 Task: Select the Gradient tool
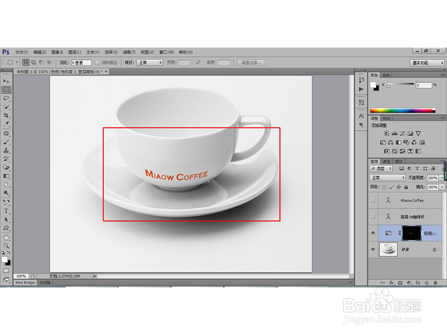(6, 176)
